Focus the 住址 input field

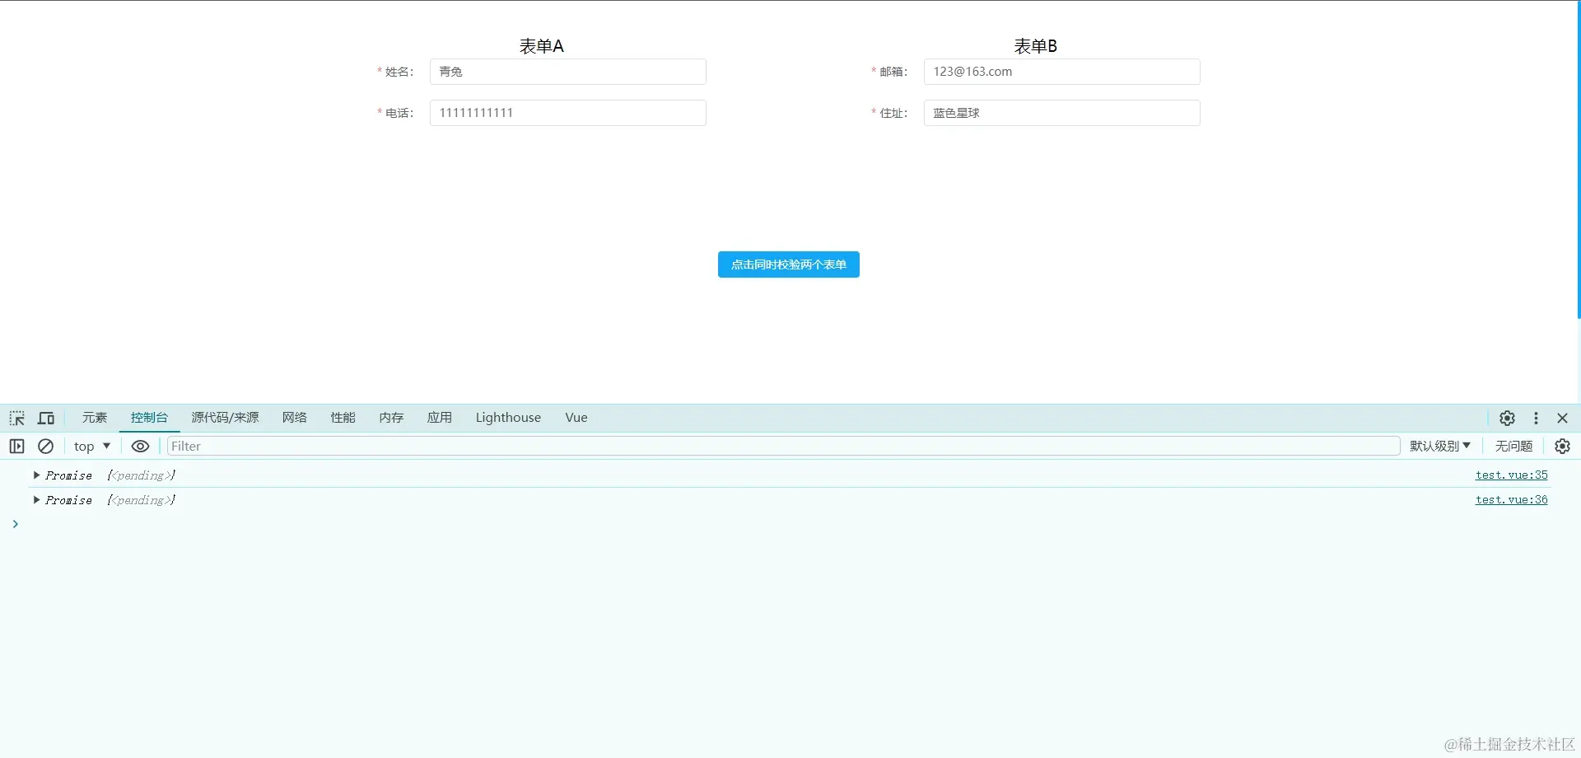point(1062,113)
